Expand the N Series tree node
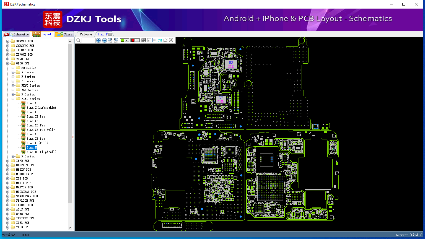This screenshot has width=425, height=239. (x=13, y=156)
